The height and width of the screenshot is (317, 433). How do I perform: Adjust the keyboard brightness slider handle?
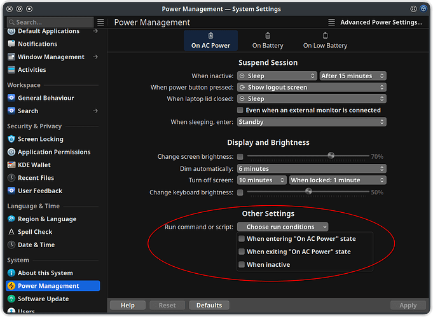309,191
